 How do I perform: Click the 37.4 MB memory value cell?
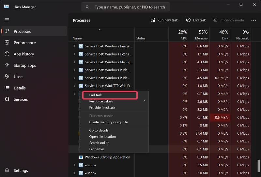[199, 133]
